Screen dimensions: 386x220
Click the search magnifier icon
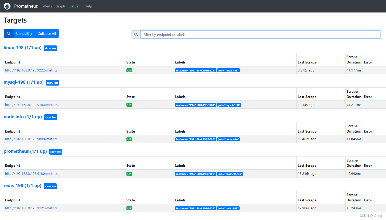[136, 35]
